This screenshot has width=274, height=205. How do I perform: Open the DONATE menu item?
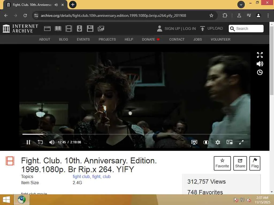pyautogui.click(x=151, y=40)
